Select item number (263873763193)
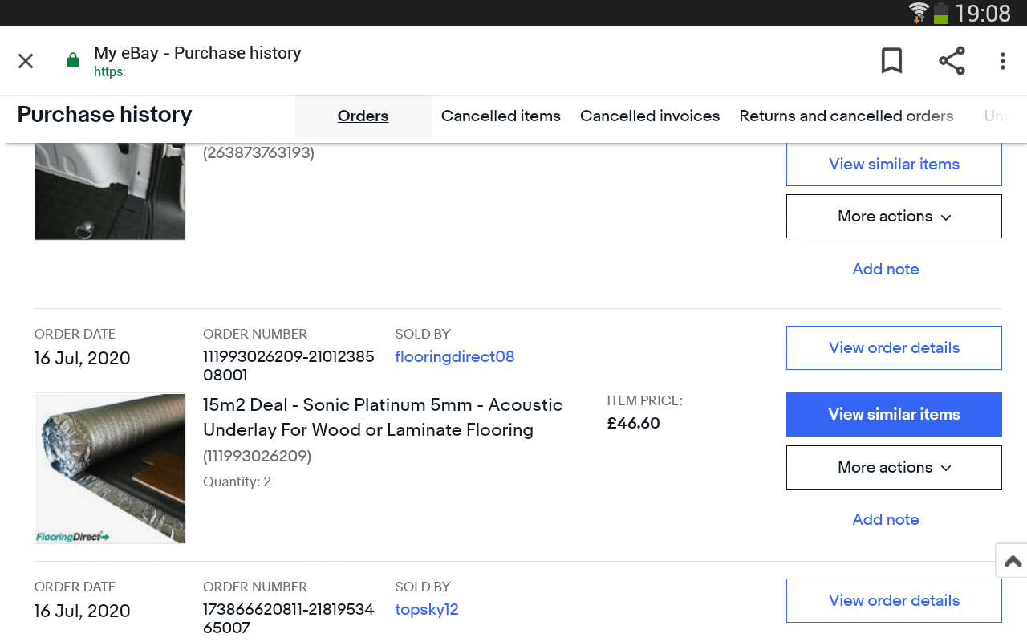Viewport: 1027px width, 642px height. (258, 152)
